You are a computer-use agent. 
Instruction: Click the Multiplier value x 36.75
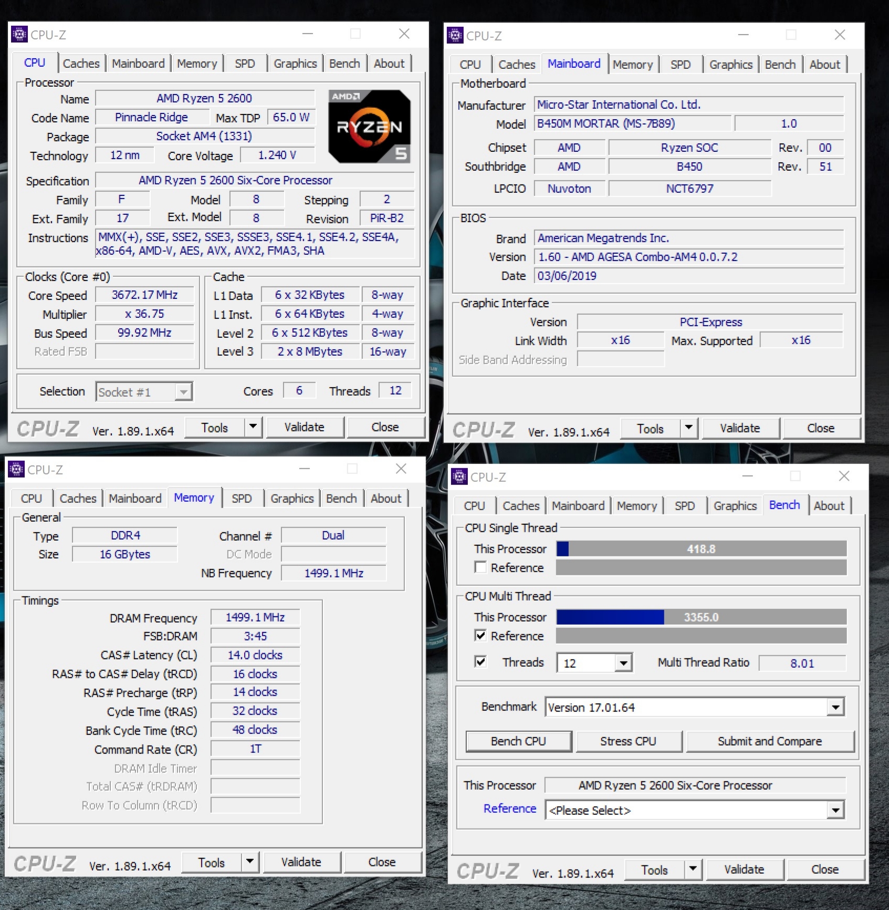144,314
